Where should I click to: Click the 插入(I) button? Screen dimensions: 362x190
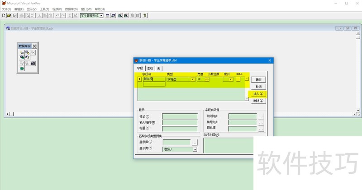coord(258,93)
